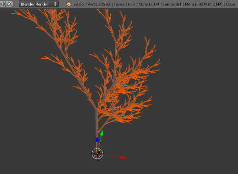Viewport: 238px width, 174px height.
Task: Click the delete scene X button
Action: [x=9, y=4]
